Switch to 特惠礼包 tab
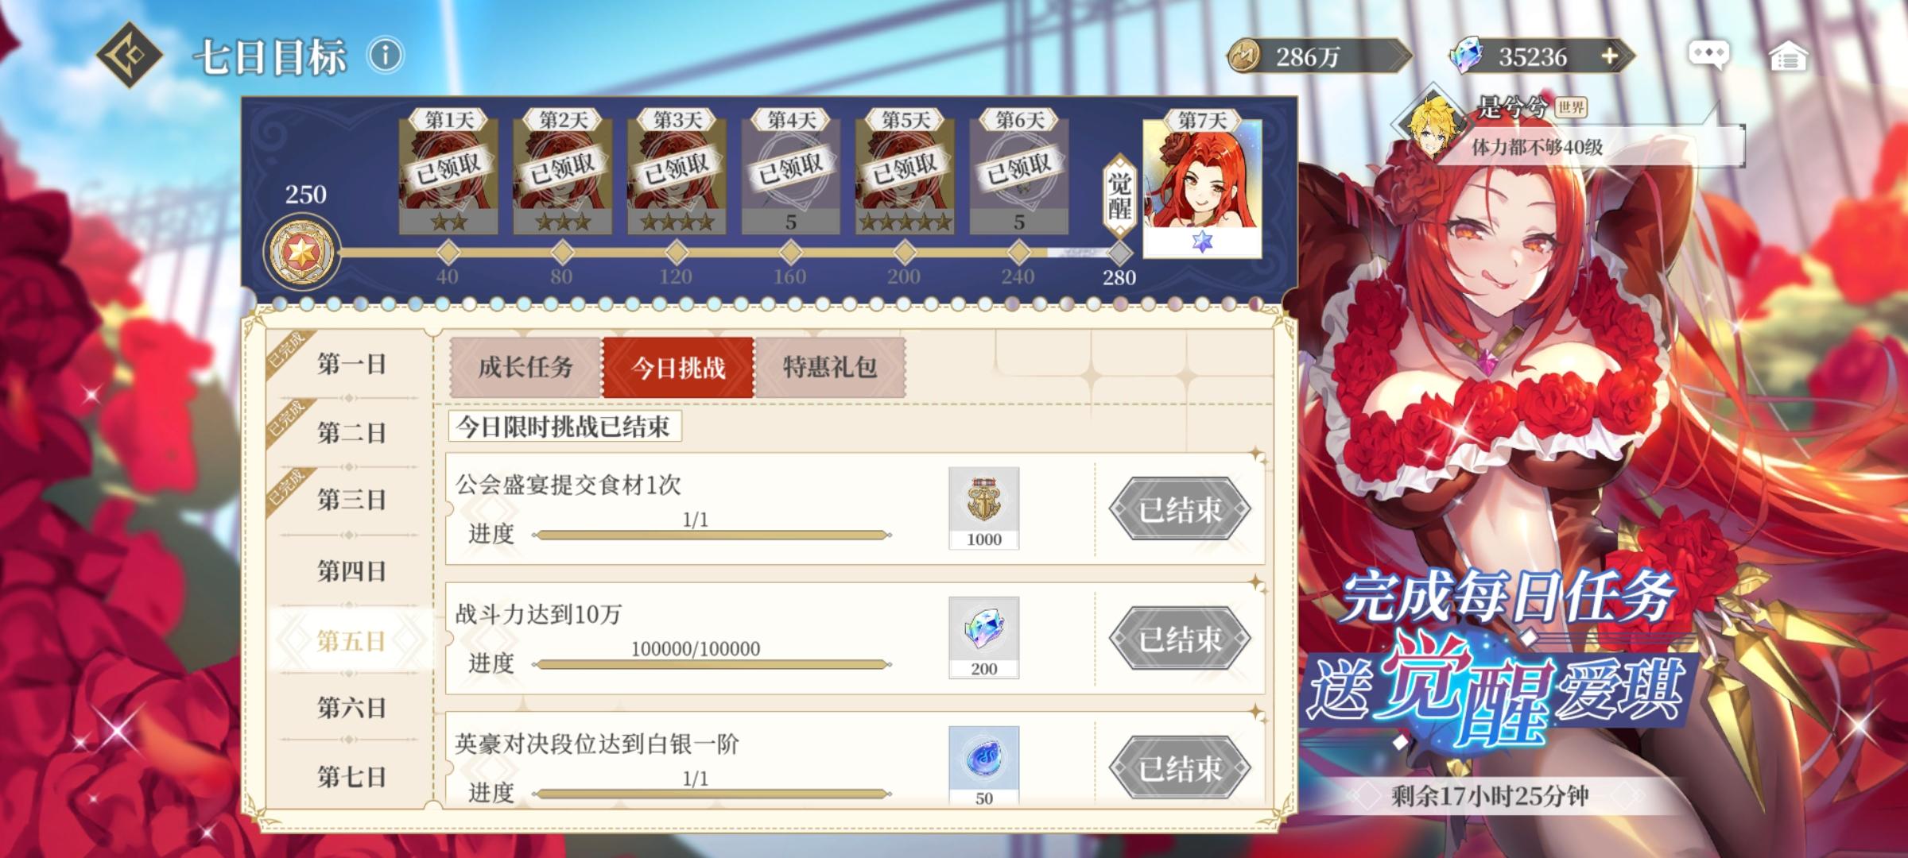The image size is (1908, 858). click(830, 367)
